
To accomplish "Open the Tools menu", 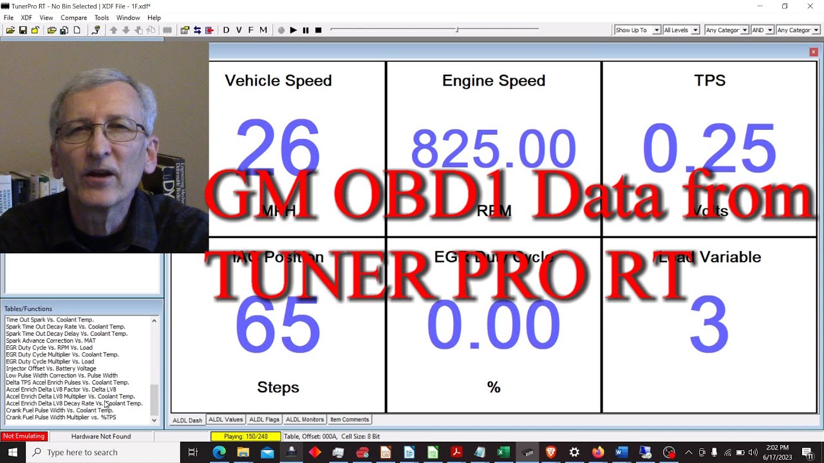I will (x=102, y=18).
